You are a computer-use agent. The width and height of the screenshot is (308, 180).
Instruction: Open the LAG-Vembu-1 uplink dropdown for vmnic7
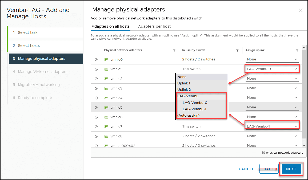click(x=272, y=126)
